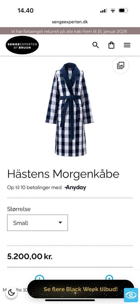The width and height of the screenshot is (140, 304).
Task: Tap Se flere Black Week tilbud banner
Action: 80,289
